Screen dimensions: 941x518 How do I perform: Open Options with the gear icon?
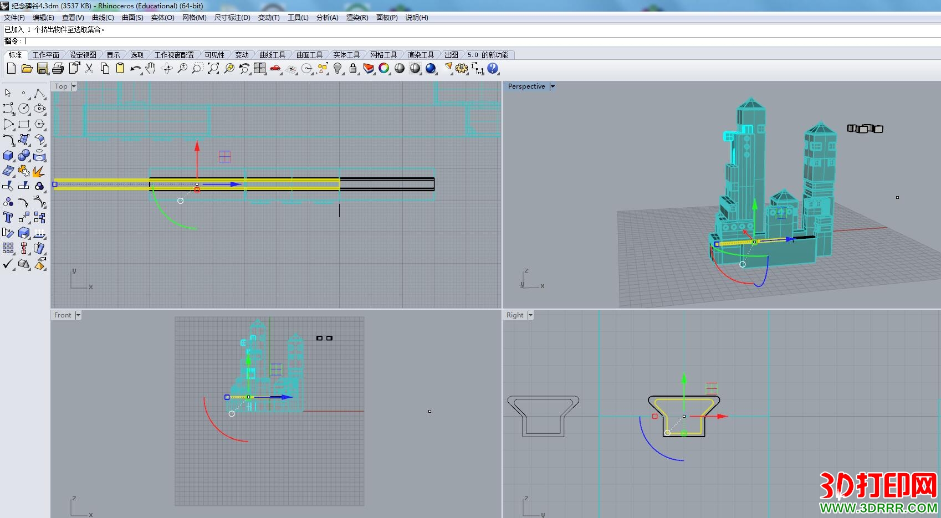click(x=462, y=68)
